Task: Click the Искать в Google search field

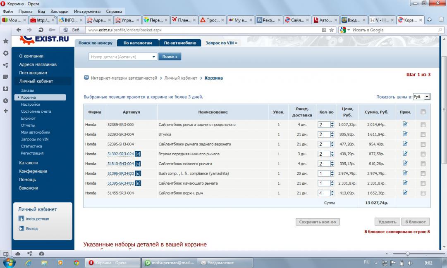Action: point(395,30)
